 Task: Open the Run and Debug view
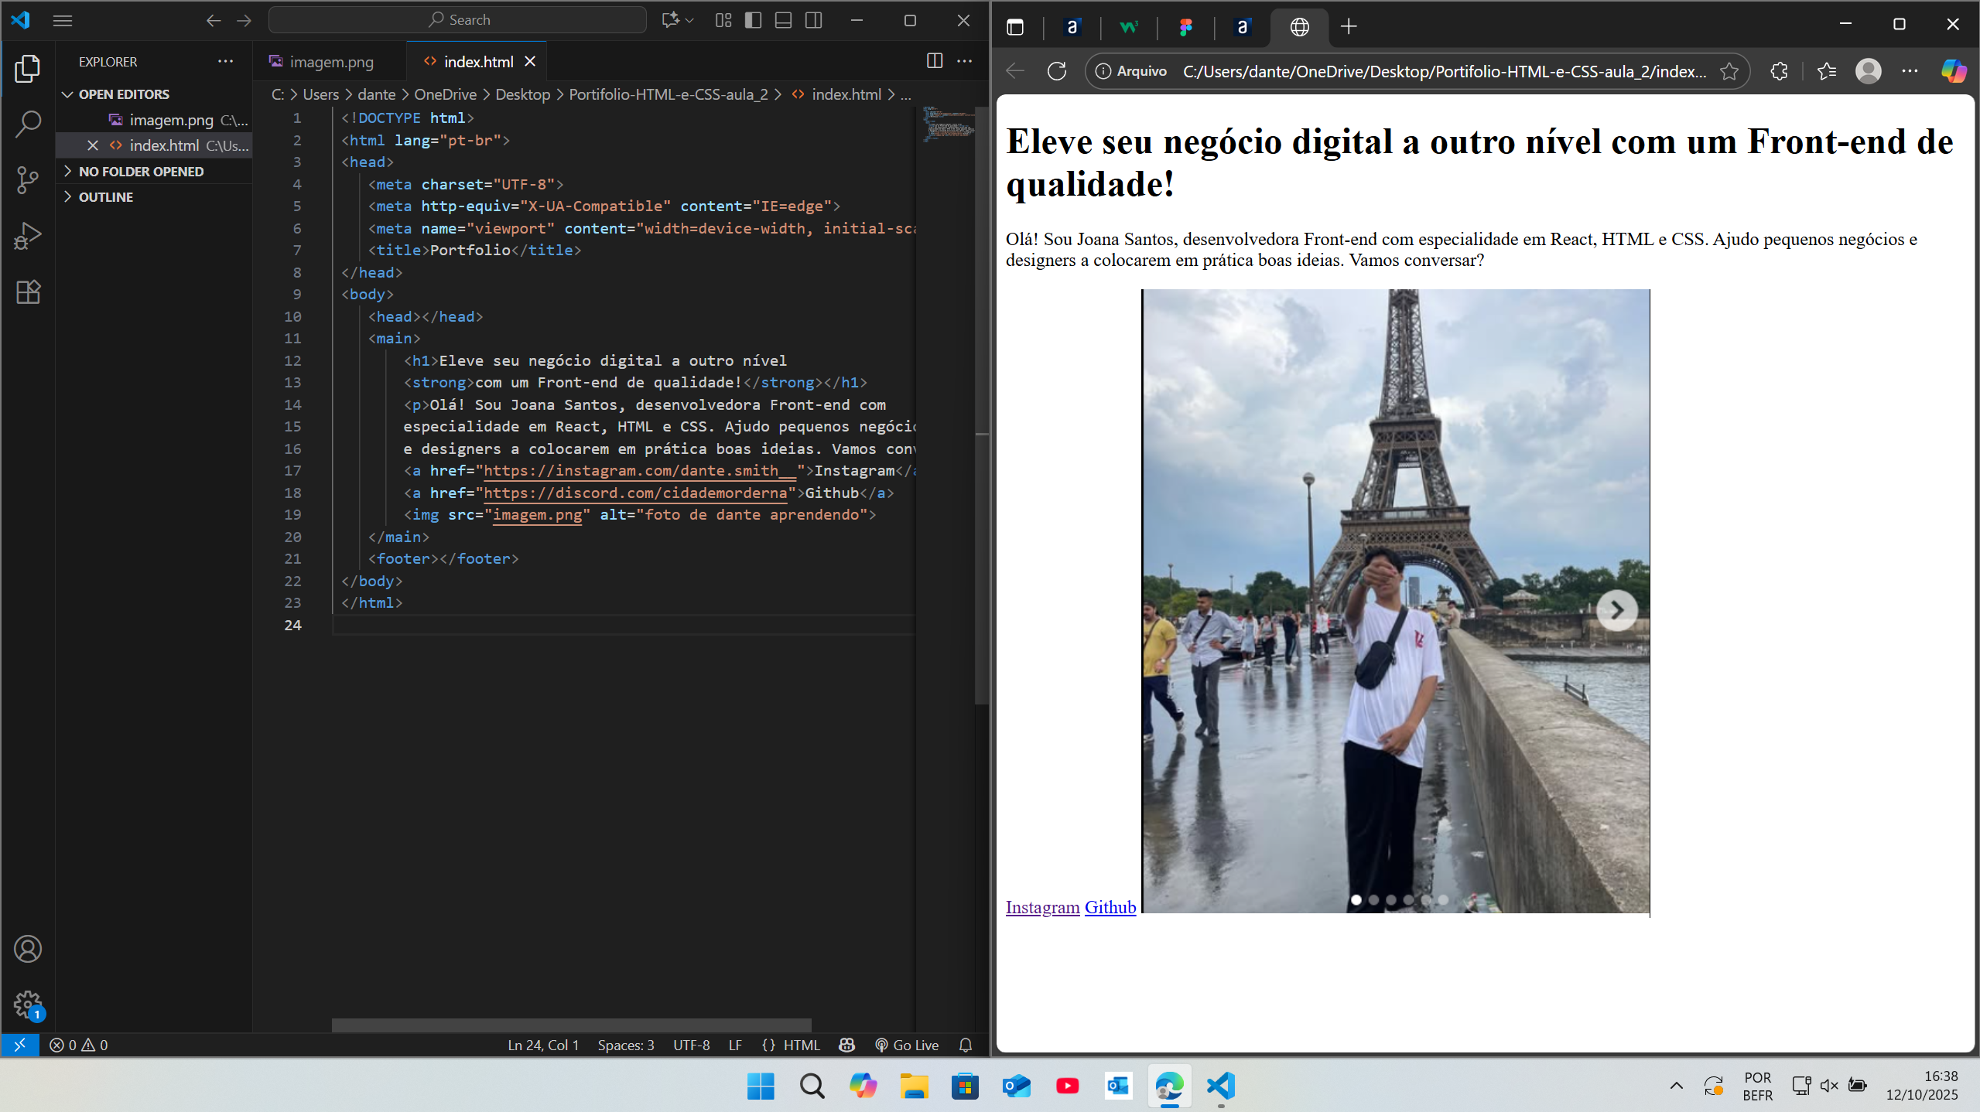tap(28, 235)
